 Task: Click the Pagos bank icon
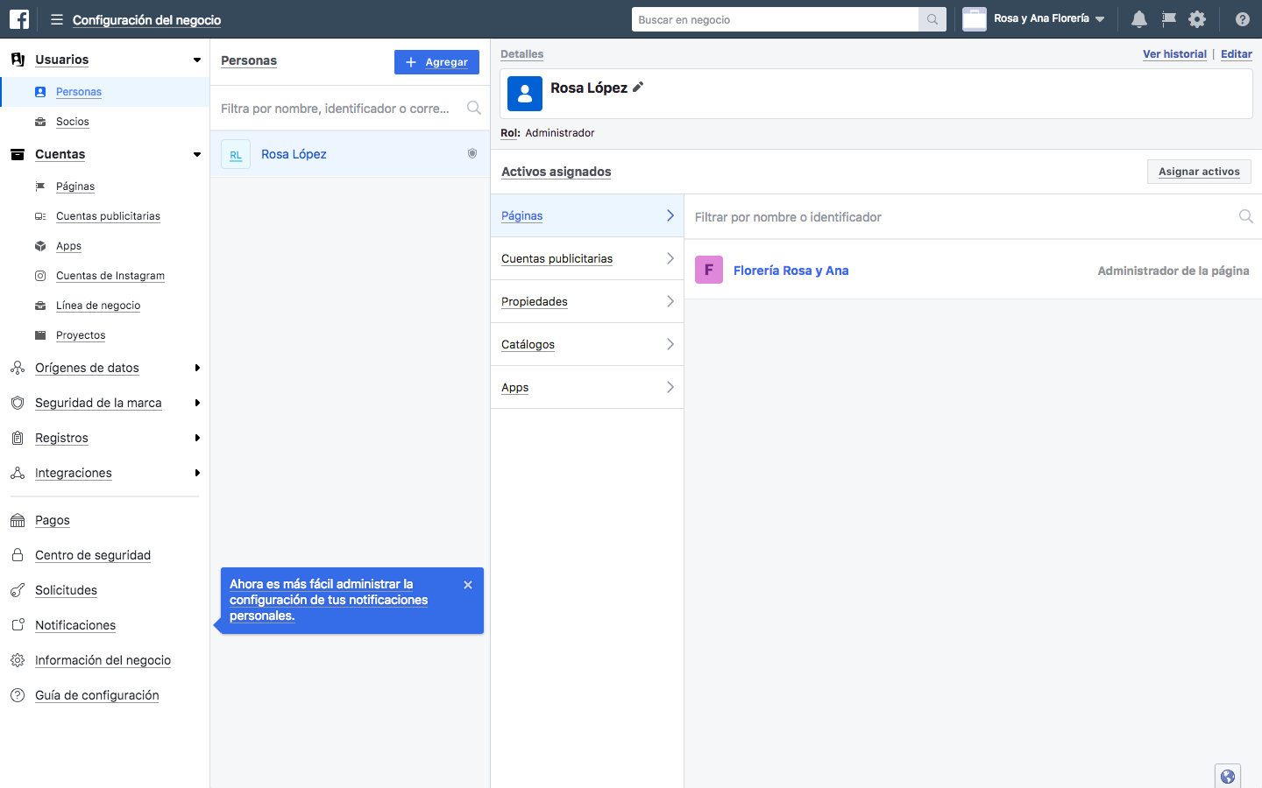click(18, 520)
